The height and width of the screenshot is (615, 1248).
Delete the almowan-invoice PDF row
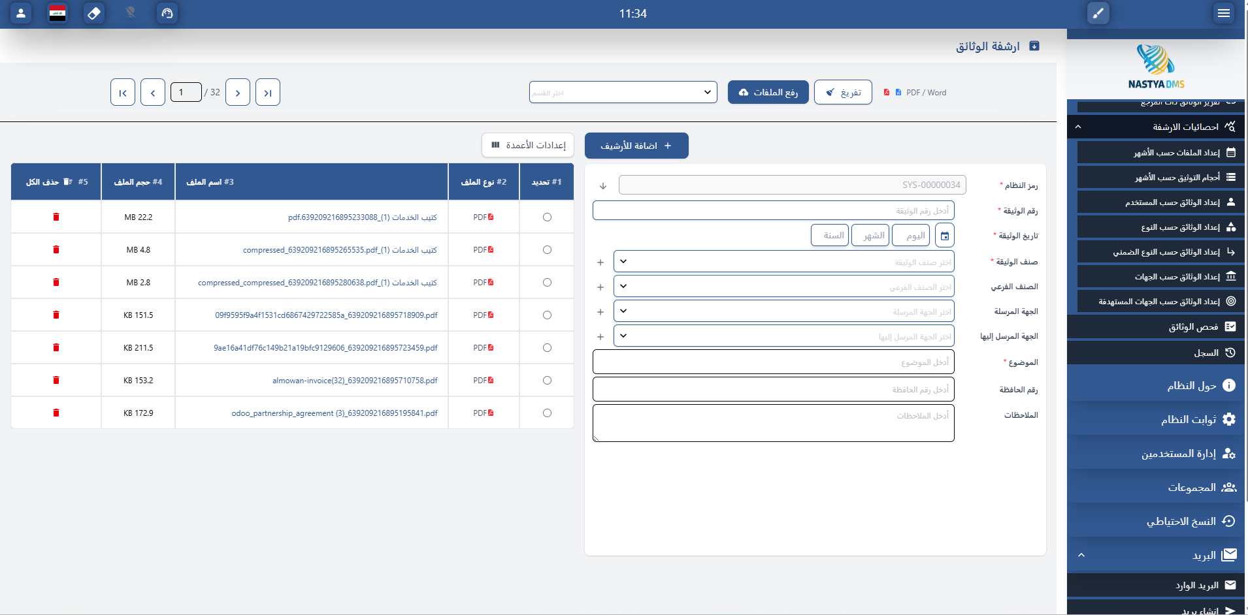point(56,380)
